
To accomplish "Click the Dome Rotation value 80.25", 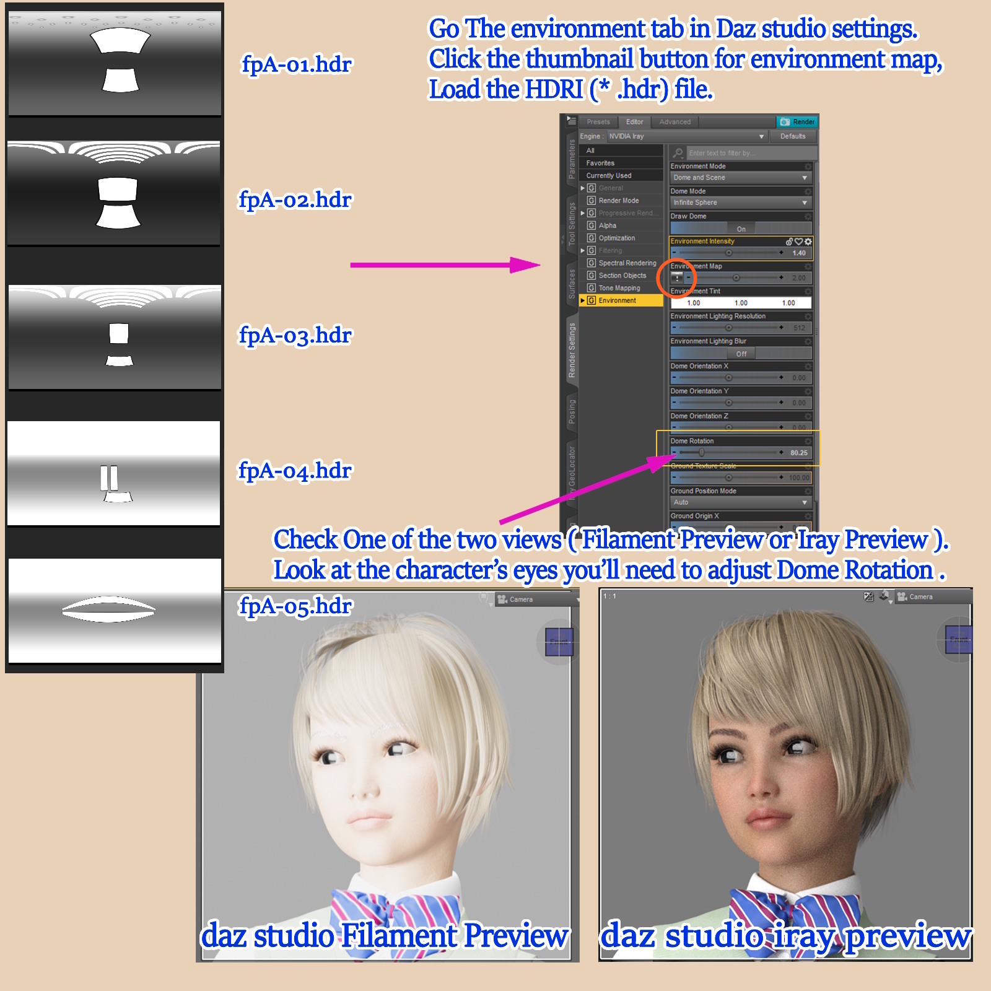I will click(798, 453).
